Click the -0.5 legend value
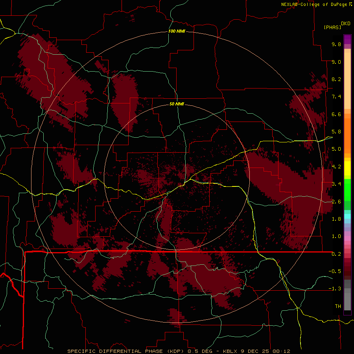The image size is (354, 354). pos(335,271)
